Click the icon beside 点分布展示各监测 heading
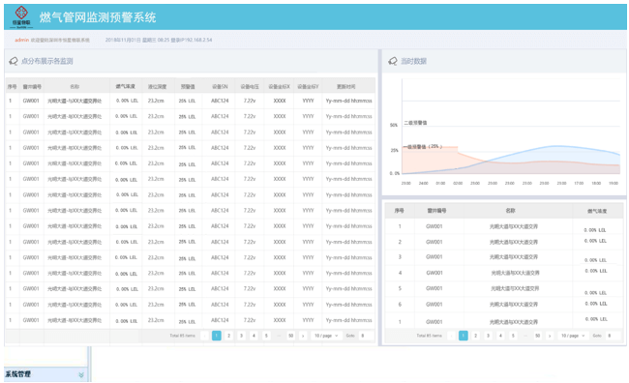Viewport: 629px width, 383px height. click(x=14, y=61)
